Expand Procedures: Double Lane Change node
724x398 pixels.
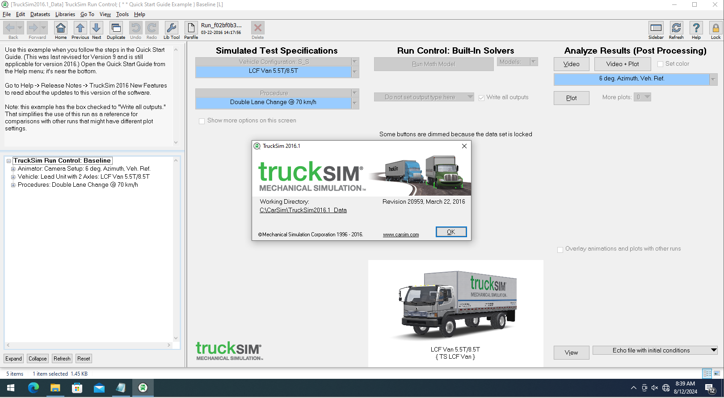(13, 185)
